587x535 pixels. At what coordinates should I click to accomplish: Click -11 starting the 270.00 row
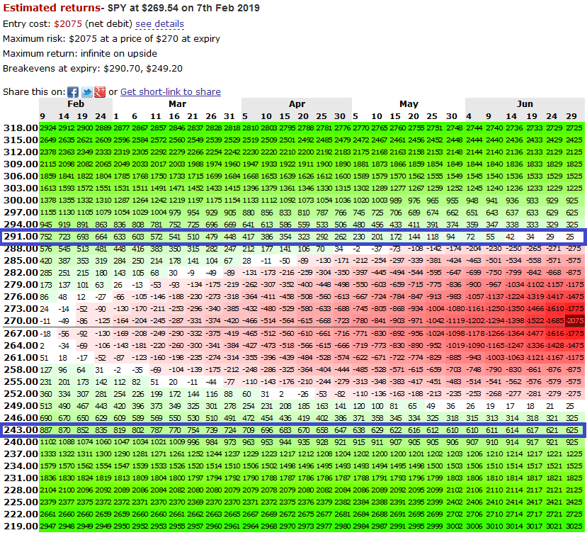(x=45, y=321)
